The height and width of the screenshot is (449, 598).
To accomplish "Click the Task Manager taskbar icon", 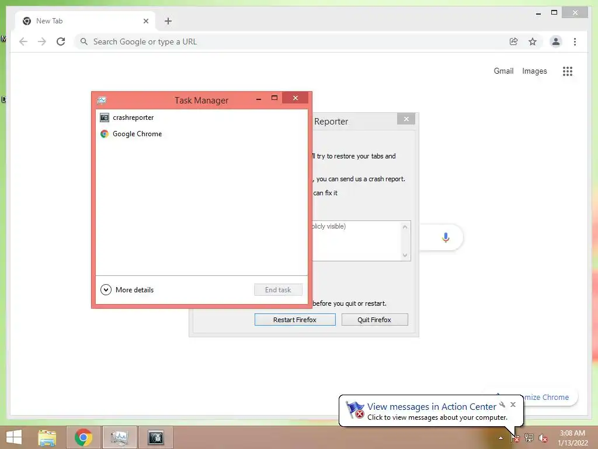I will (119, 437).
